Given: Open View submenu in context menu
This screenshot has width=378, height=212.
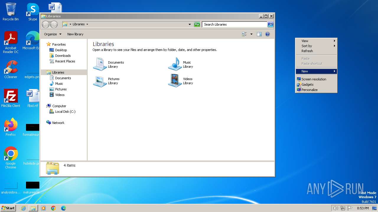Looking at the screenshot, I should 316,41.
